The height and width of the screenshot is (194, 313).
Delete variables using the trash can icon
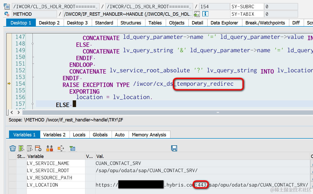(x=13, y=148)
